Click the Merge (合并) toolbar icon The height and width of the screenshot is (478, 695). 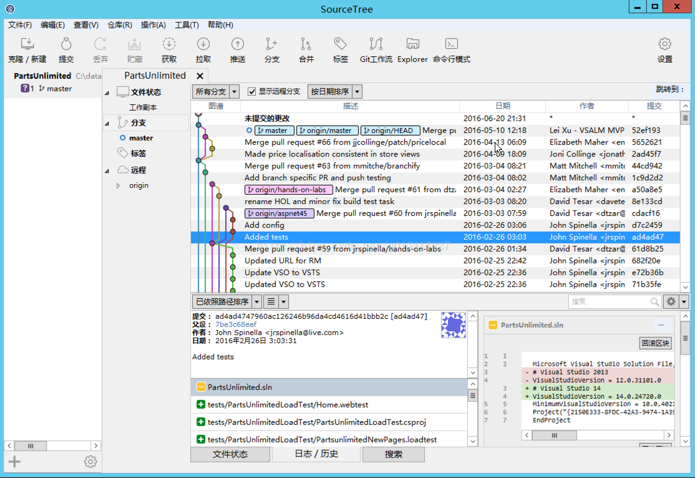pyautogui.click(x=306, y=50)
